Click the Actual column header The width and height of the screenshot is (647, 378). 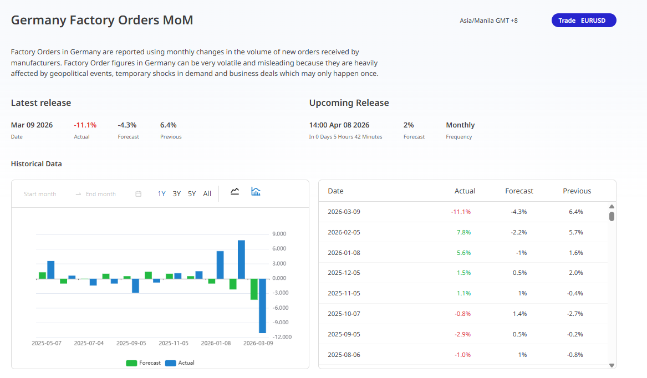(465, 191)
